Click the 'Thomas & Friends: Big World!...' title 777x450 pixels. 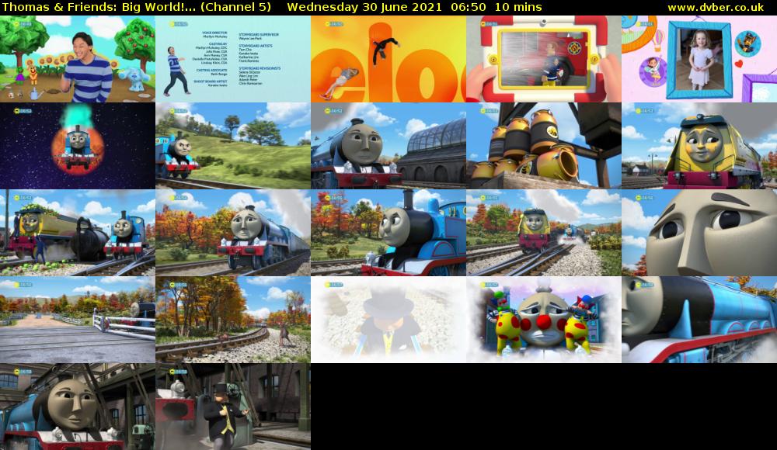pyautogui.click(x=99, y=8)
